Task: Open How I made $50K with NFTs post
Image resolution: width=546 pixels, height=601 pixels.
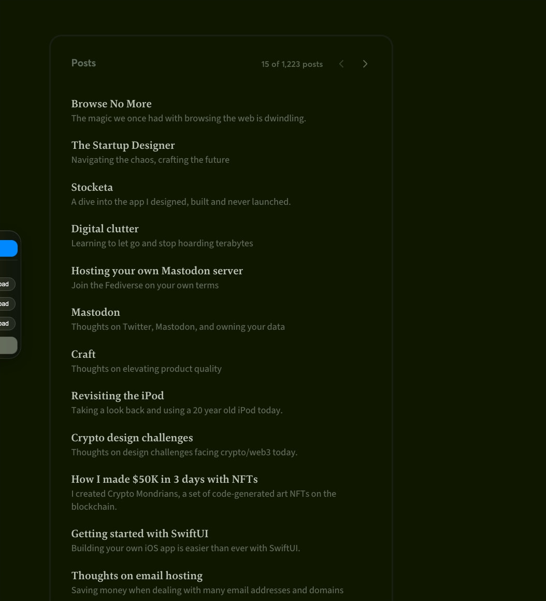Action: coord(165,479)
